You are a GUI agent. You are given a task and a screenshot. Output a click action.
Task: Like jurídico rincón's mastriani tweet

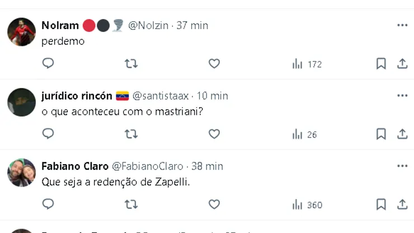pos(214,134)
